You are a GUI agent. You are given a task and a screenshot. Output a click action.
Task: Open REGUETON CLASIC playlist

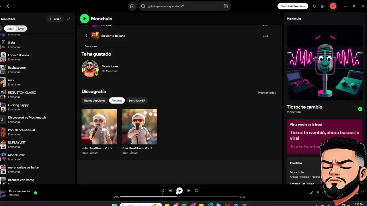tap(37, 95)
